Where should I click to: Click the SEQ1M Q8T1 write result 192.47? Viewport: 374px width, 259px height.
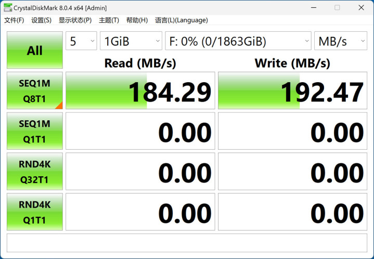pyautogui.click(x=293, y=90)
